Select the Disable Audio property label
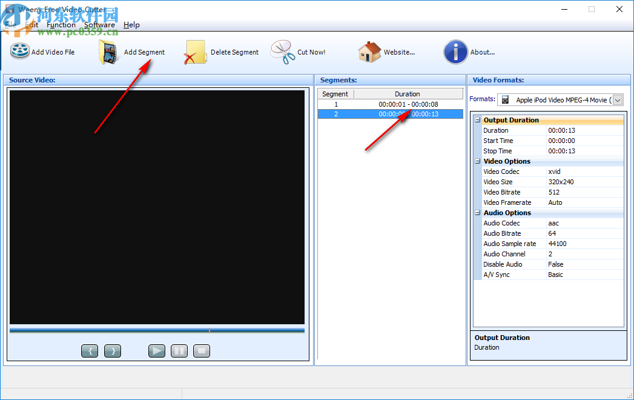The image size is (634, 400). click(503, 264)
